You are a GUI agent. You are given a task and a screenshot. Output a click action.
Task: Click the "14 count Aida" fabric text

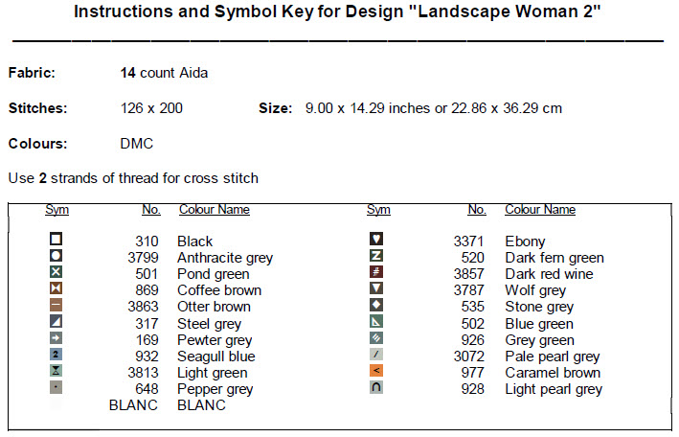[x=164, y=73]
